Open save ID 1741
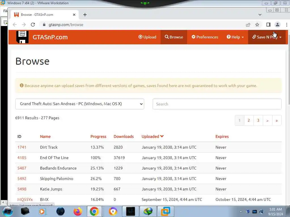 [x=22, y=147]
